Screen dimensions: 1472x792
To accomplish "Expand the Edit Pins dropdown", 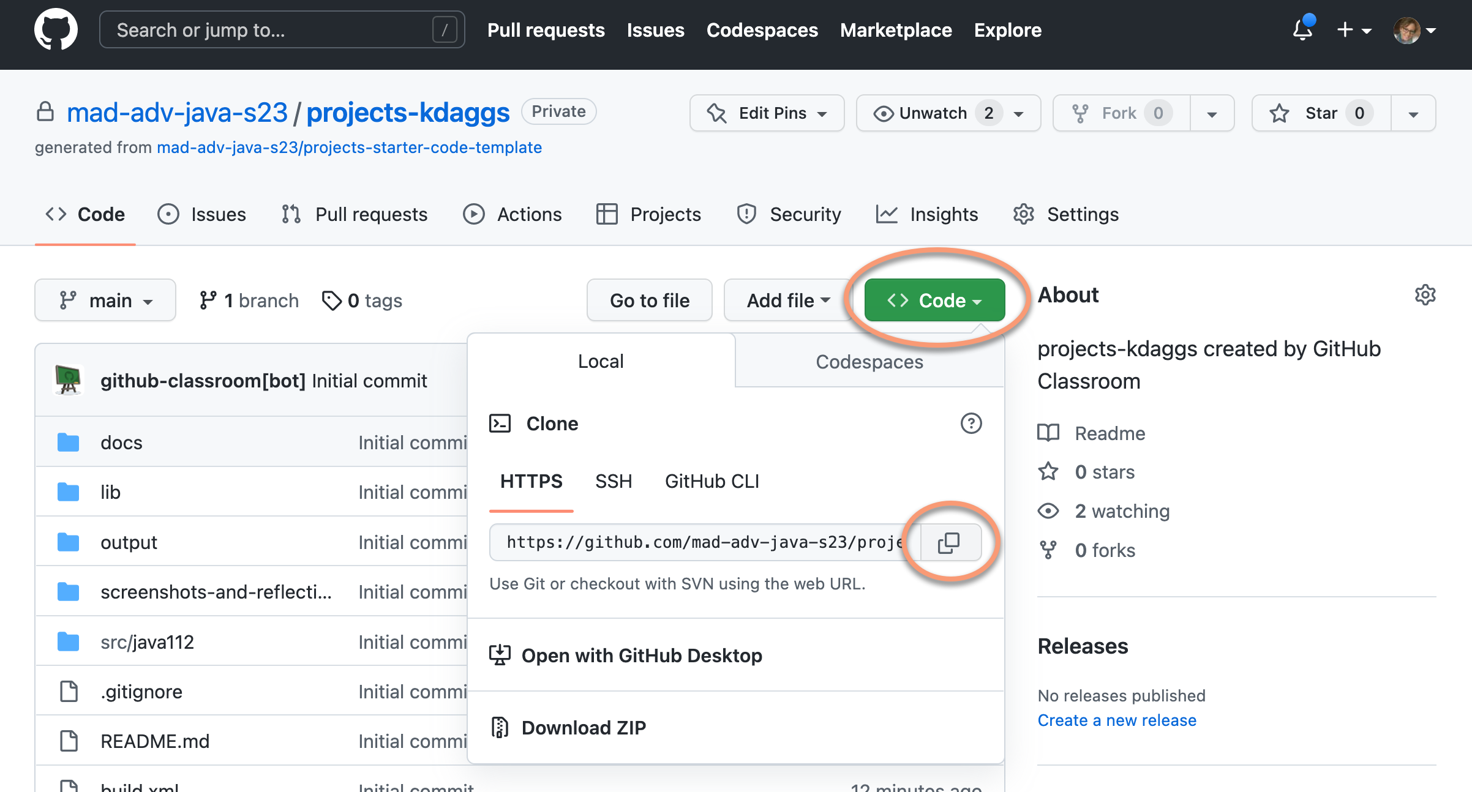I will (x=767, y=113).
